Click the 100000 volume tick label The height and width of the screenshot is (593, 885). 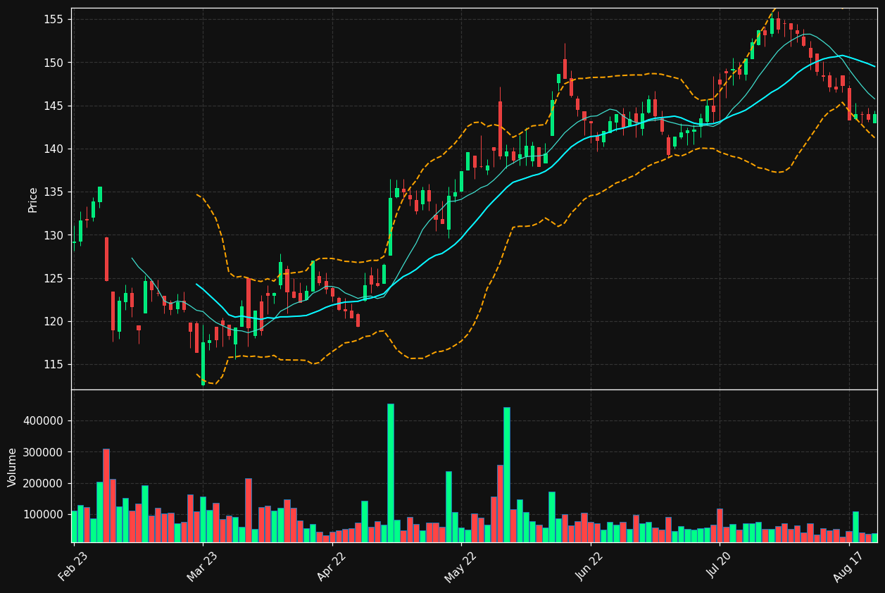pos(44,515)
